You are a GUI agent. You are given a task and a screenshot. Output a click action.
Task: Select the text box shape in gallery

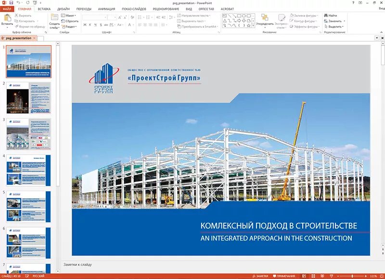[225, 16]
